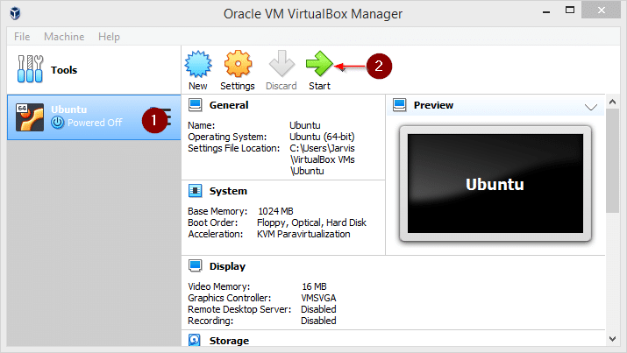Collapse the Preview panel using chevron
627x353 pixels.
[590, 106]
